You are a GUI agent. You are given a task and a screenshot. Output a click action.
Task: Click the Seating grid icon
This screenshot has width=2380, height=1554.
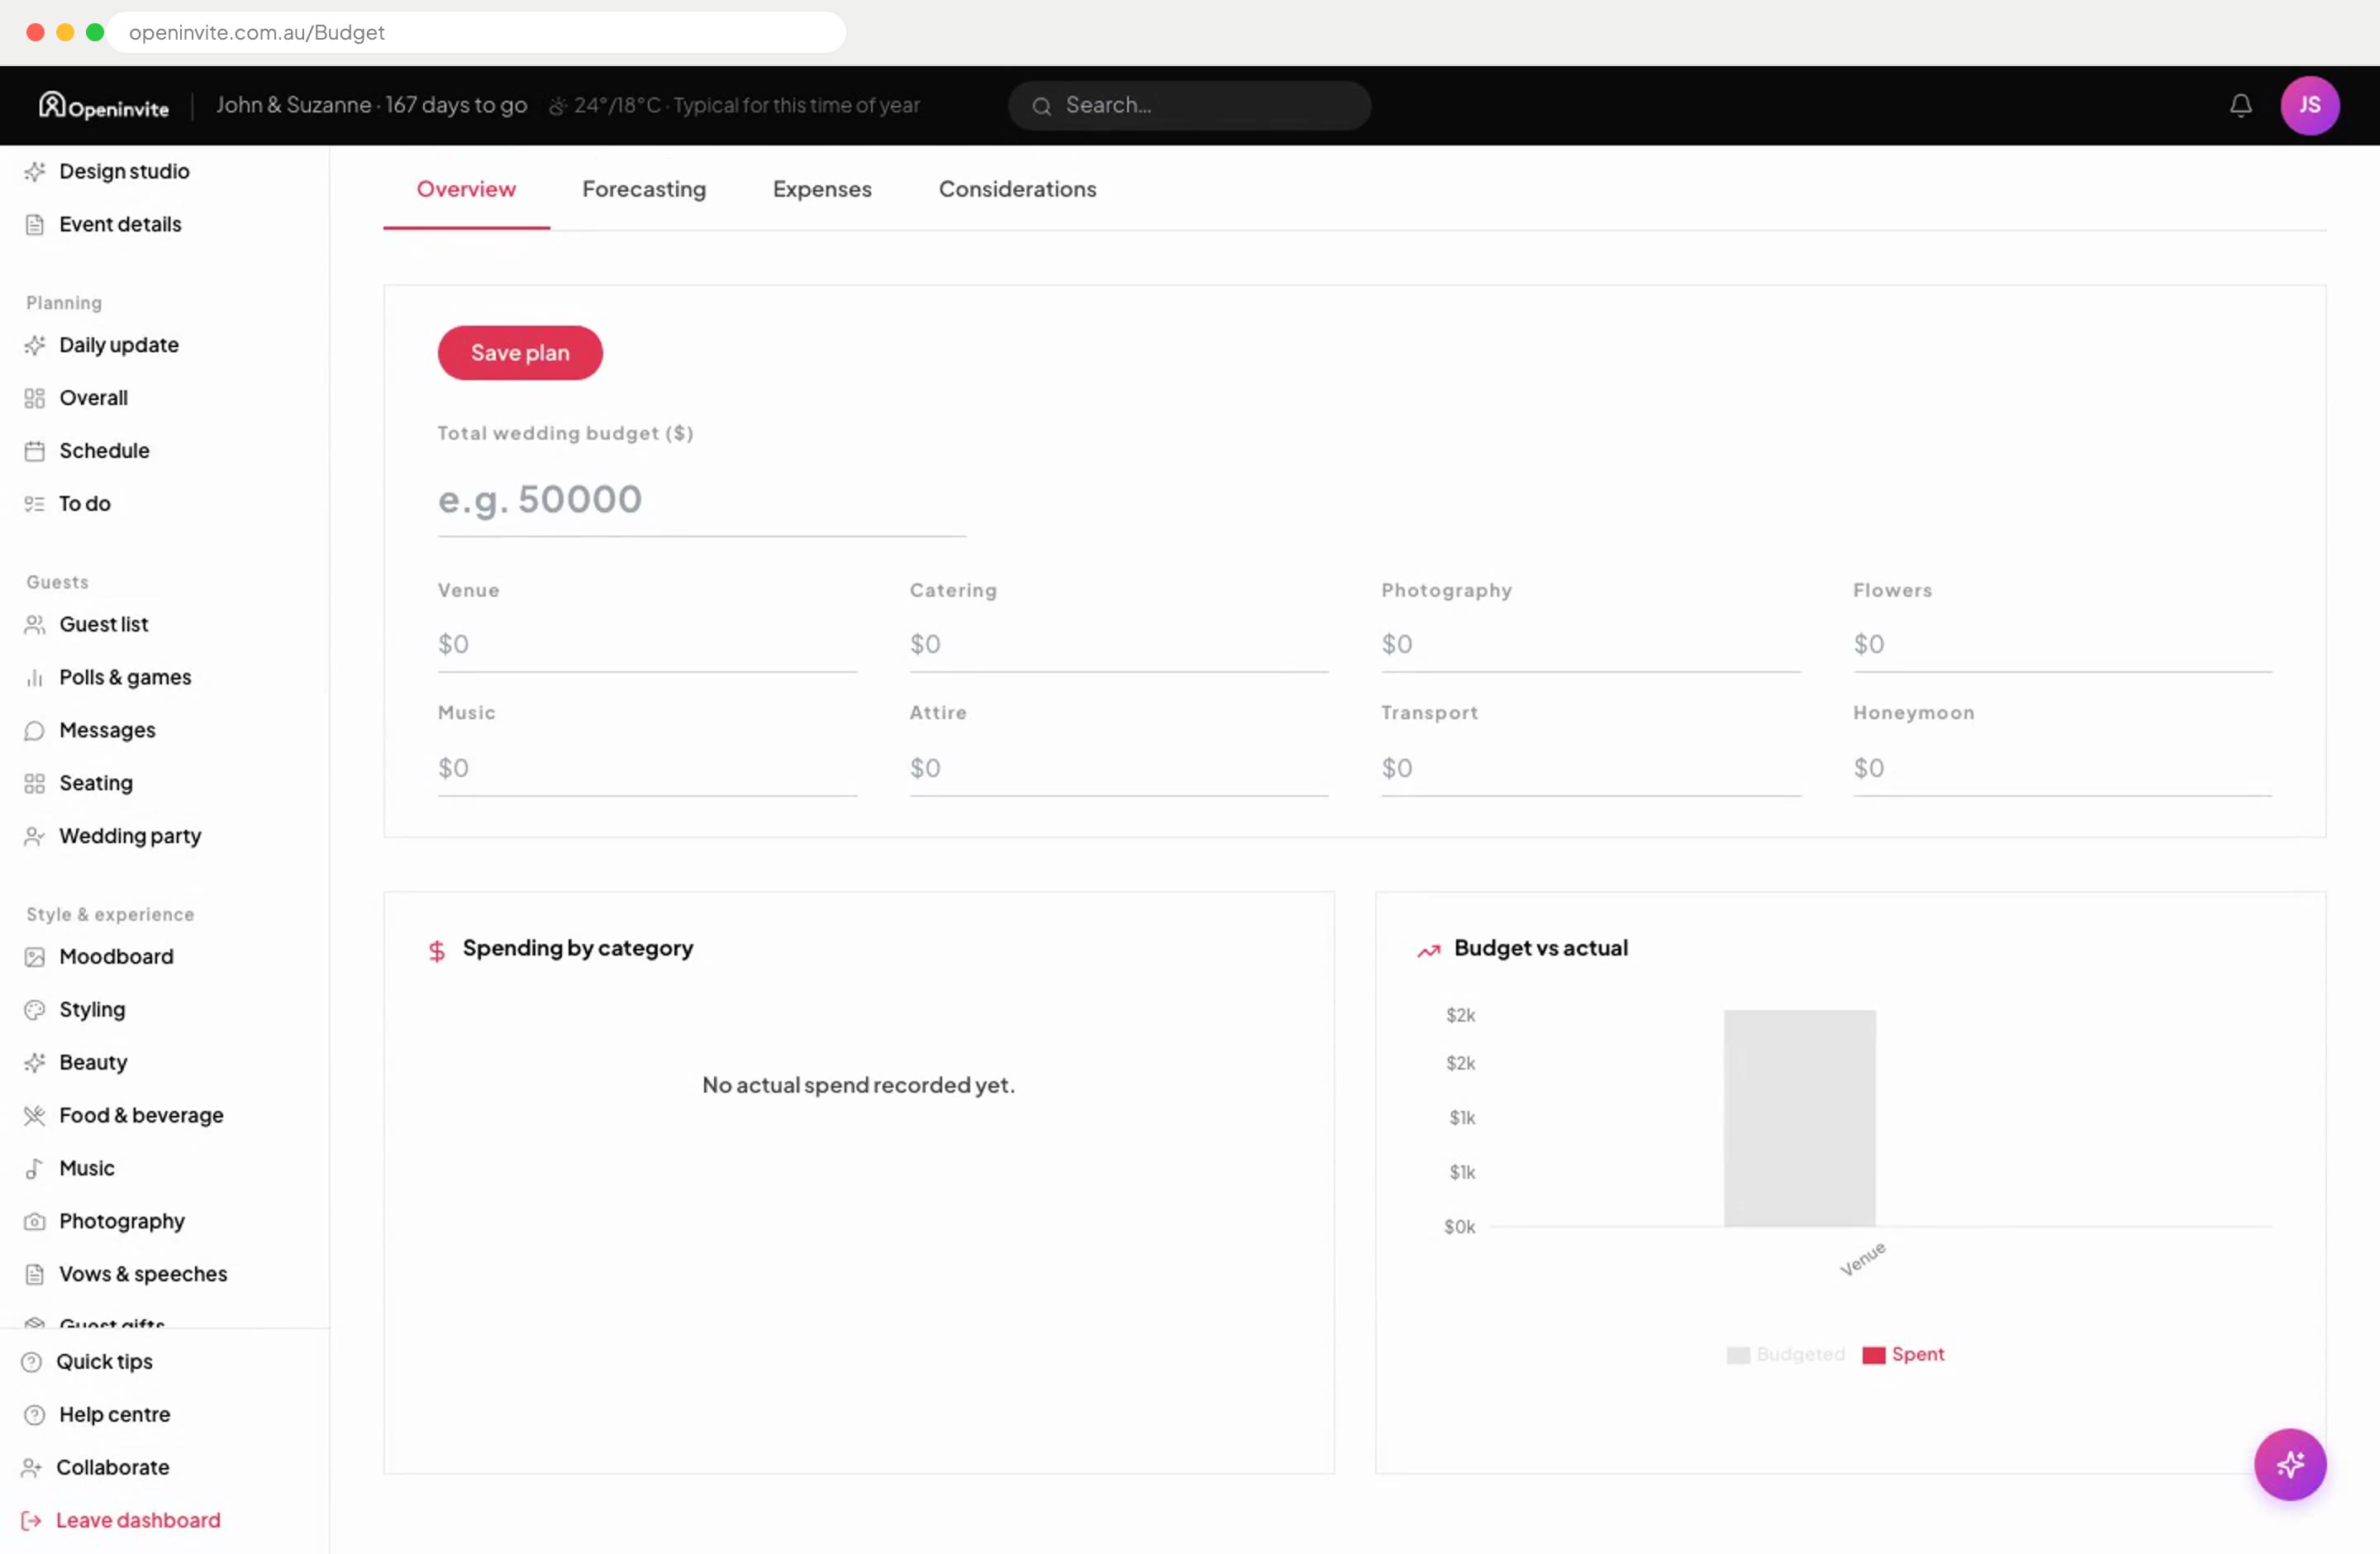[x=35, y=784]
